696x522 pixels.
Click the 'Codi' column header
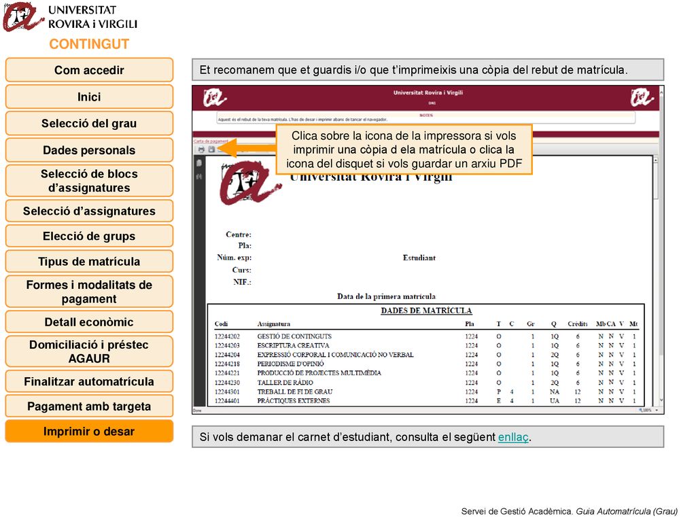click(221, 324)
